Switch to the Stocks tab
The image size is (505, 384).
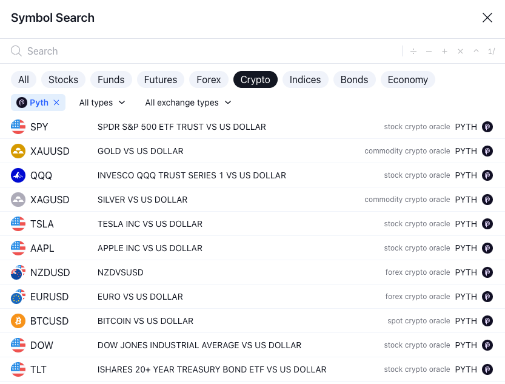[x=63, y=79]
